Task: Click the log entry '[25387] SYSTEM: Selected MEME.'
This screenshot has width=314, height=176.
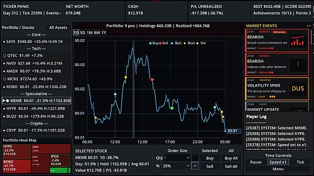Action: [x=276, y=128]
